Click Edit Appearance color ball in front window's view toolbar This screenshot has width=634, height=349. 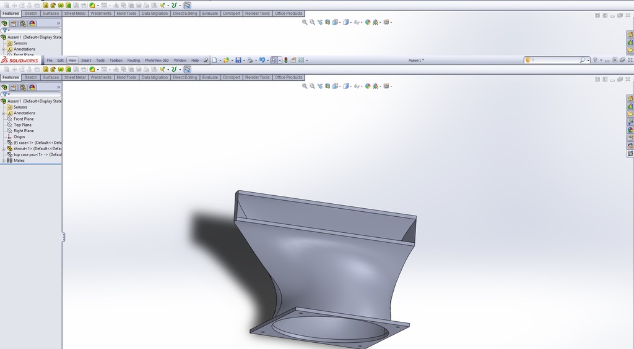coord(368,86)
